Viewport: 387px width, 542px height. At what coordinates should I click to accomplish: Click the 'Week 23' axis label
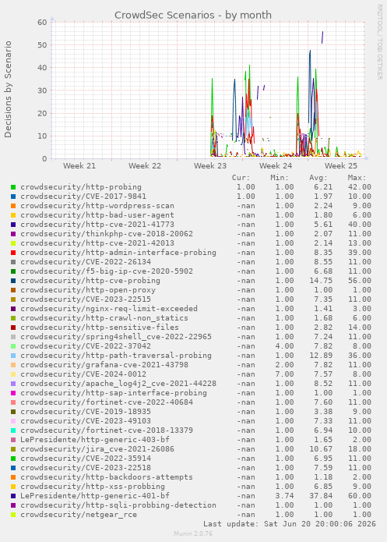click(210, 166)
